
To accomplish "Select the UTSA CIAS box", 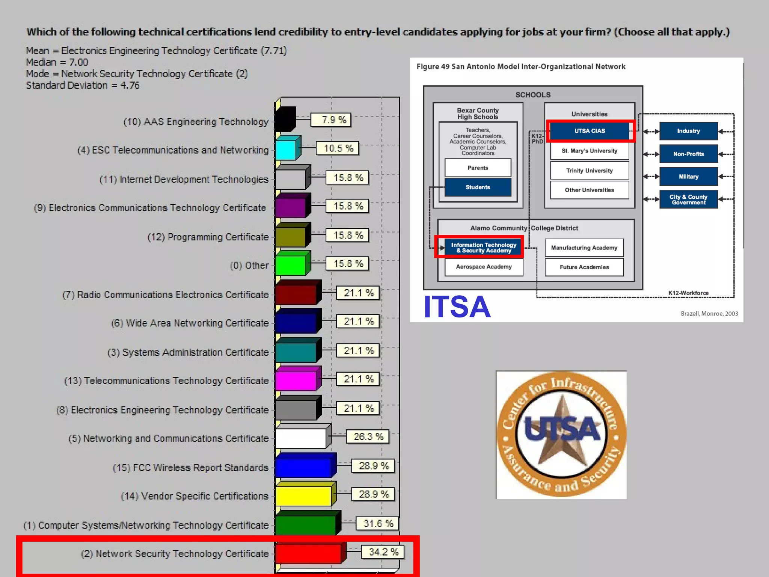I will (589, 131).
